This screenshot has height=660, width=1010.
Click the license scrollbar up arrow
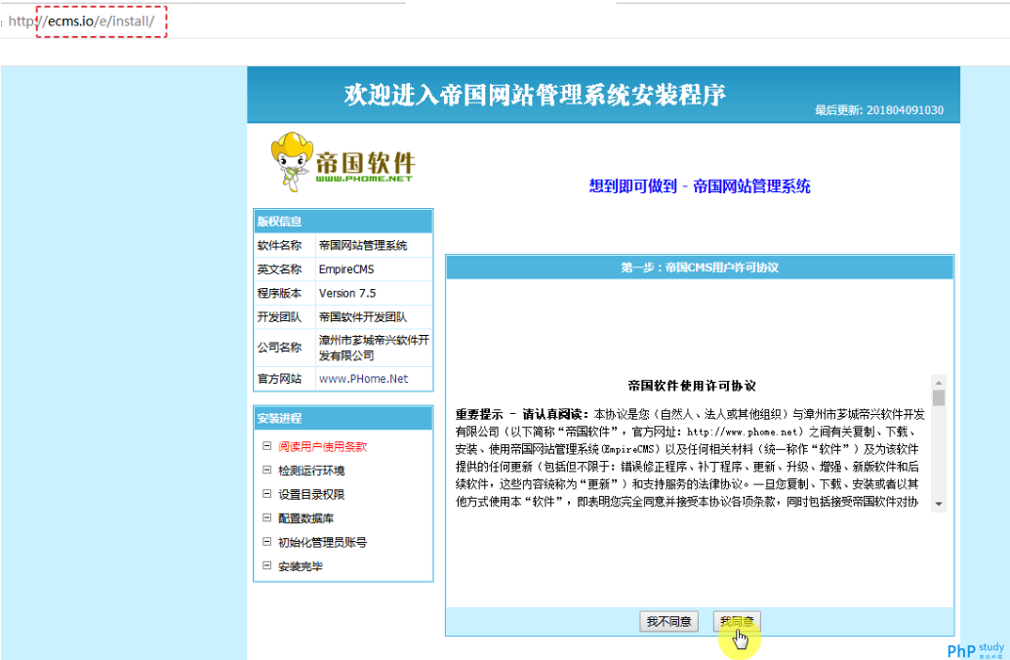[939, 382]
